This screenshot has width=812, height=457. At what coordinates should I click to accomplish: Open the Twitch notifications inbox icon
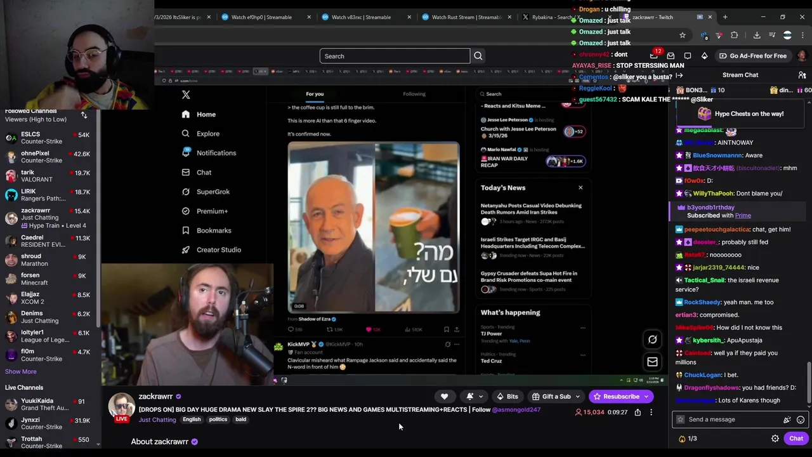pyautogui.click(x=671, y=56)
